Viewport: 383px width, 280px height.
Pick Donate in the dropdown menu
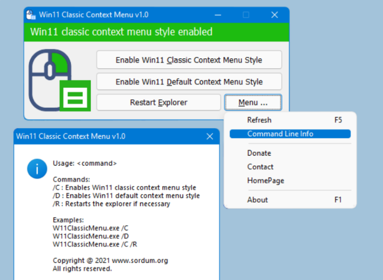click(x=259, y=153)
